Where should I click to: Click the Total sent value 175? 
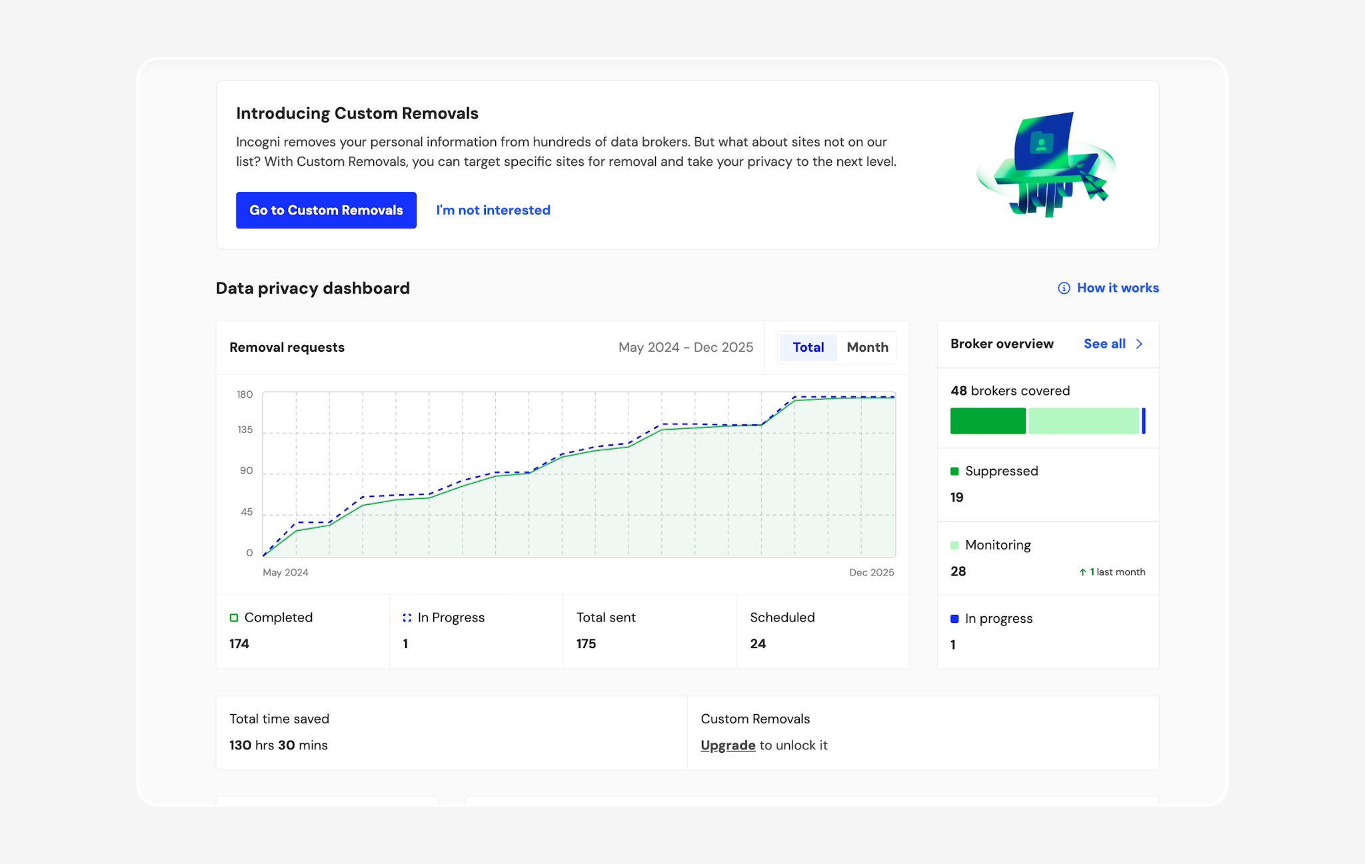tap(587, 644)
